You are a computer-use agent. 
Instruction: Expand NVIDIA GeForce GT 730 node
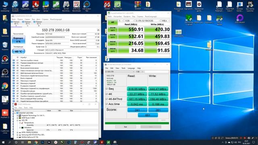17,137
